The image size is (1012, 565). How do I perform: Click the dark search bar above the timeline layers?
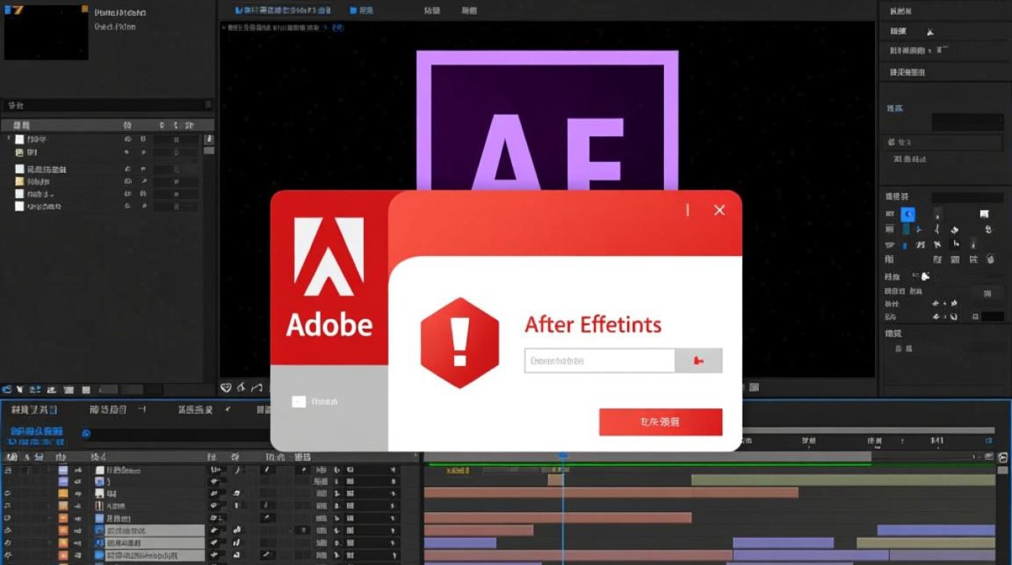click(181, 434)
